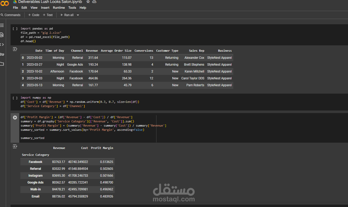Screen dimensions: 348x207
Task: Click Run all button
Action: point(67,15)
